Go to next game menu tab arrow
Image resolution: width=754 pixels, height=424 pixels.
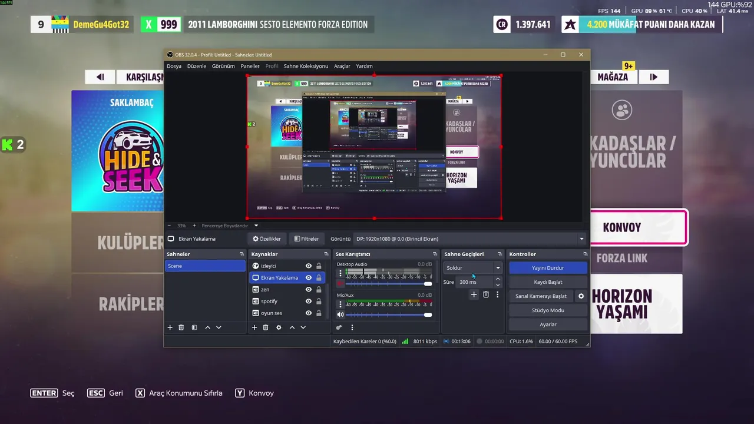(653, 77)
